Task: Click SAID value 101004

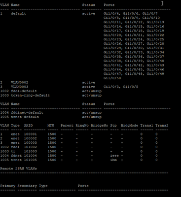Action: click(x=31, y=156)
